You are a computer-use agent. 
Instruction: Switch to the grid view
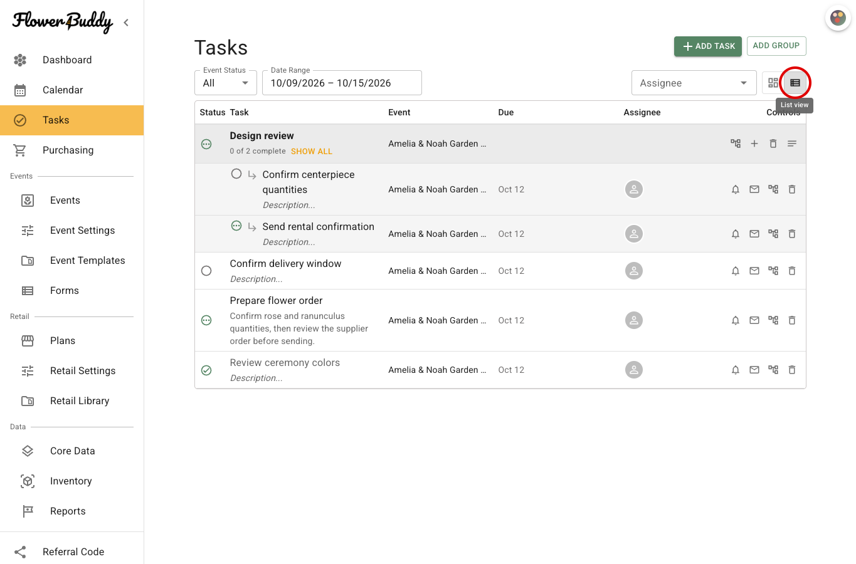[773, 83]
